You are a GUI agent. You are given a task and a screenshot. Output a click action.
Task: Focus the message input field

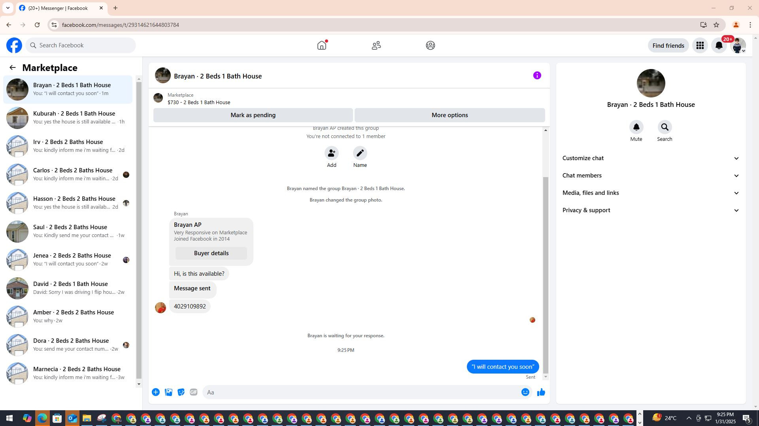click(361, 392)
